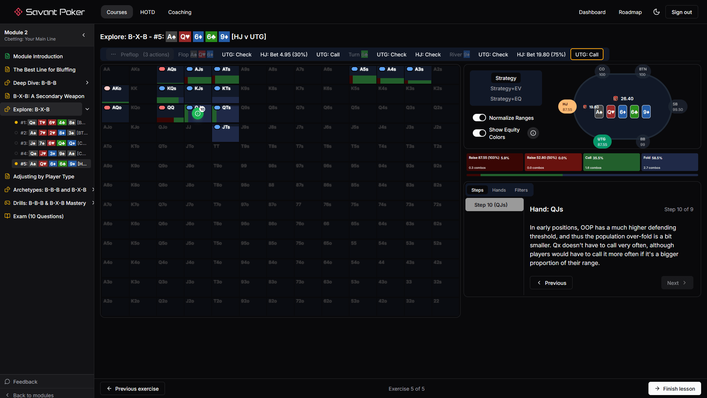707x398 pixels.
Task: Switch to the Hands tab
Action: click(499, 190)
